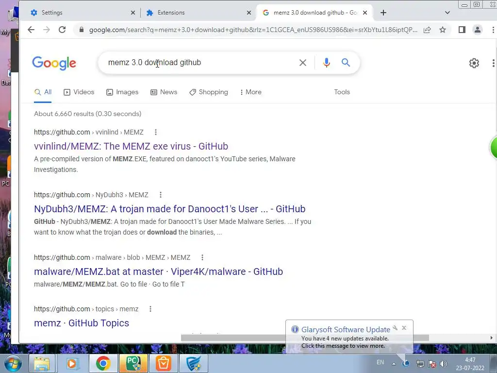
Task: Click the About 6,660 results text
Action: tap(87, 114)
